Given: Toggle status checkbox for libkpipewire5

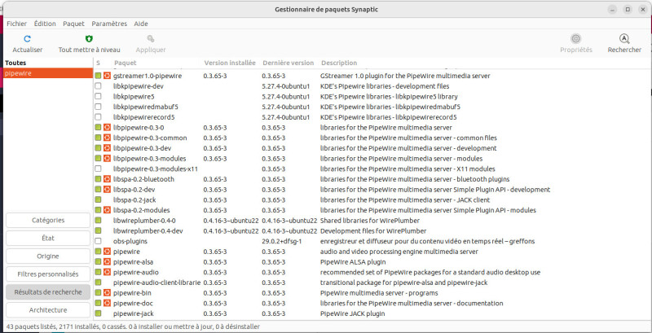Looking at the screenshot, I should coord(98,97).
